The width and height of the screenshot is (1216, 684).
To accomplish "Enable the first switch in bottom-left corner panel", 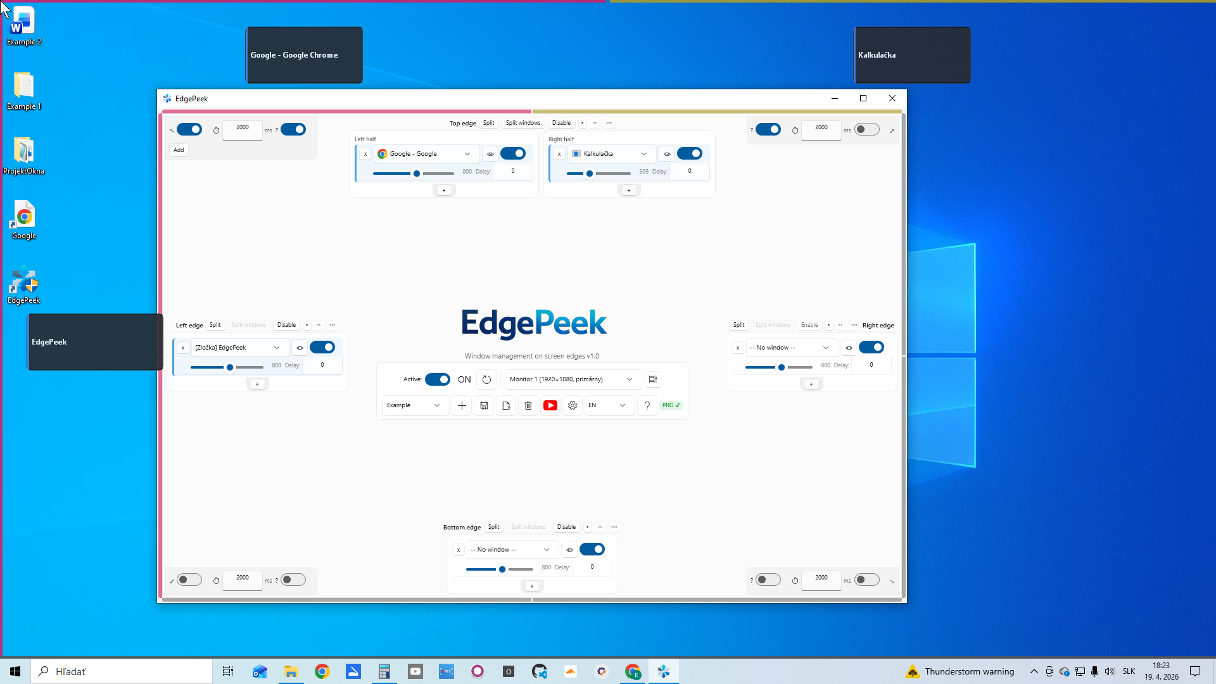I will (189, 579).
